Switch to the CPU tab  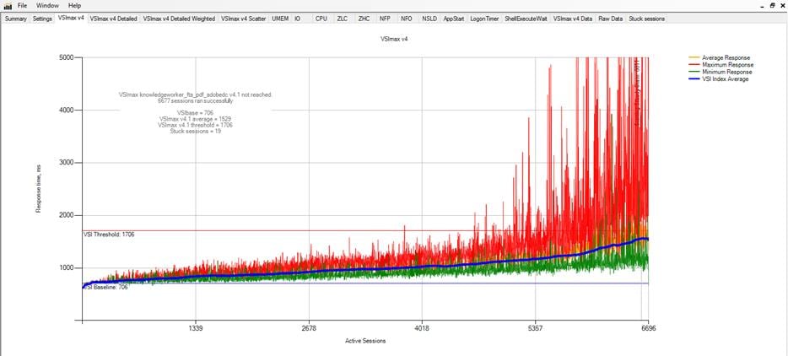321,19
